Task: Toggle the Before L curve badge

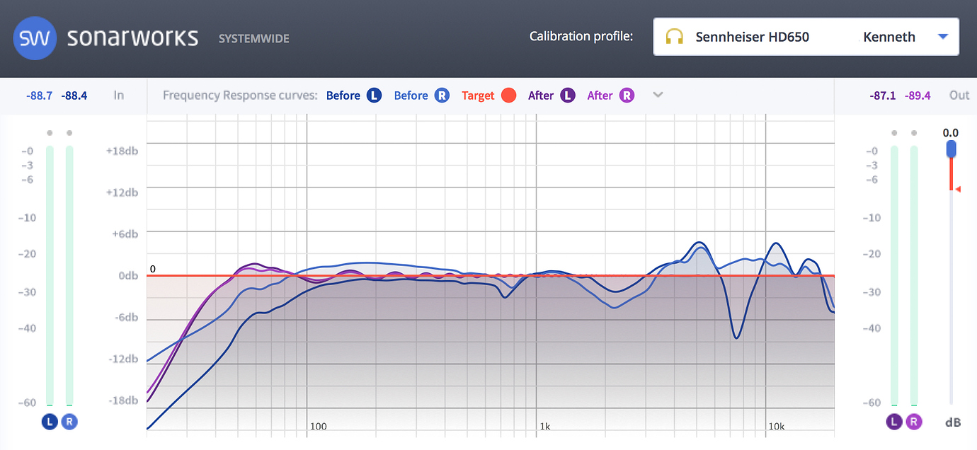Action: tap(374, 96)
